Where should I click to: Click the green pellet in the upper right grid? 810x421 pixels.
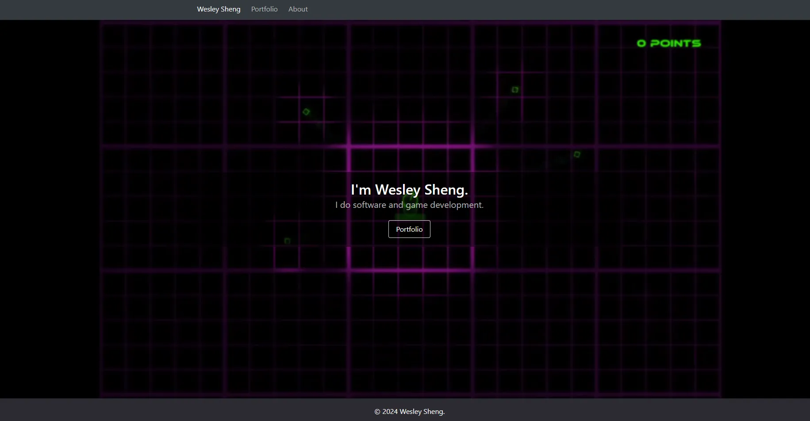[514, 90]
